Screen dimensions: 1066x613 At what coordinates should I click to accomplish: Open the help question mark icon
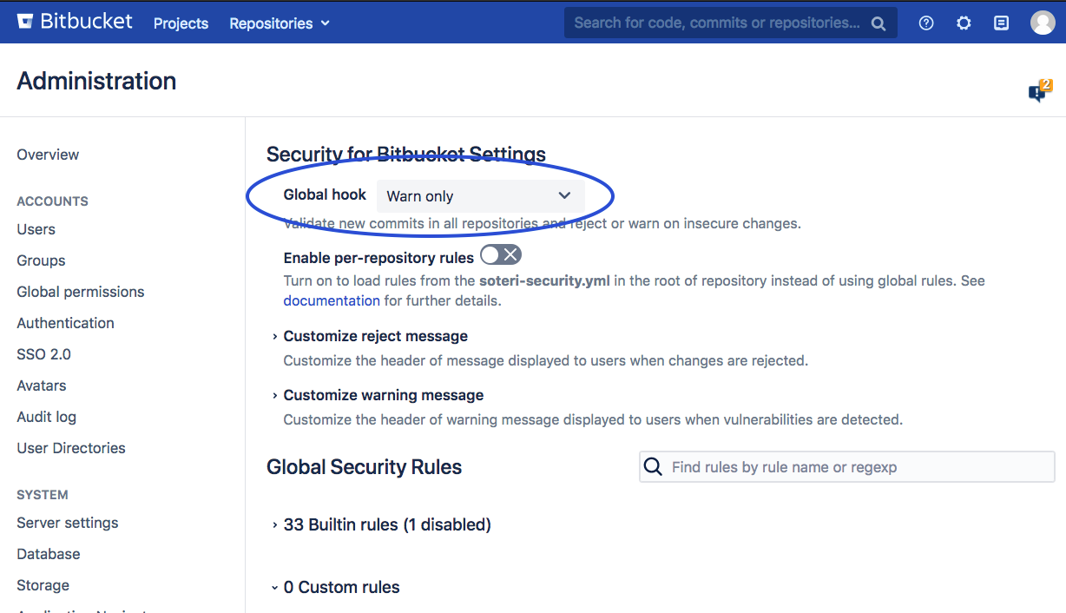[x=926, y=23]
